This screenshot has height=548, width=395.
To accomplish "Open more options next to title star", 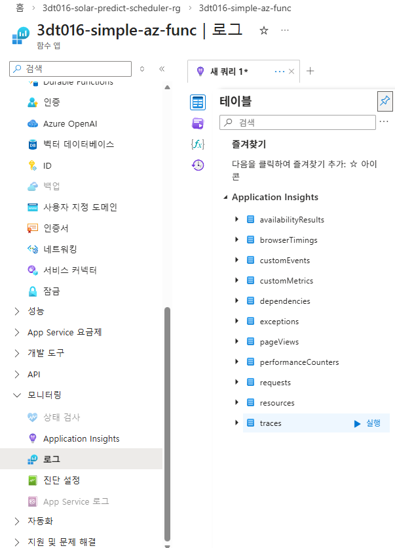I will tap(285, 30).
